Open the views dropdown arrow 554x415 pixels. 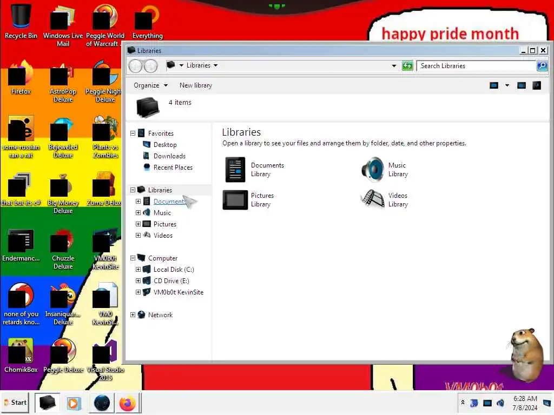[507, 85]
